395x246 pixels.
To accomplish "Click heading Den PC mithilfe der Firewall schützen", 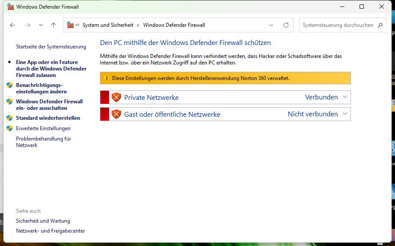I will [186, 42].
